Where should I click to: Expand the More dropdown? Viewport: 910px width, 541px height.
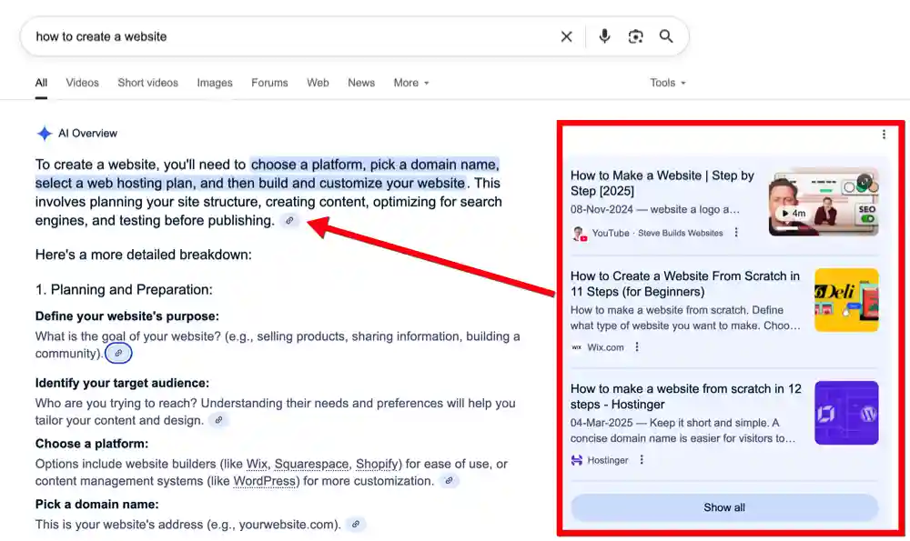tap(411, 83)
